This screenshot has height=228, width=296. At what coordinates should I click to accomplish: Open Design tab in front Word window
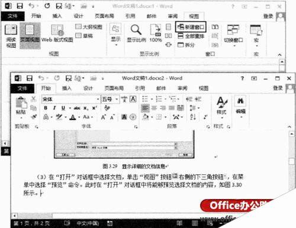88,88
